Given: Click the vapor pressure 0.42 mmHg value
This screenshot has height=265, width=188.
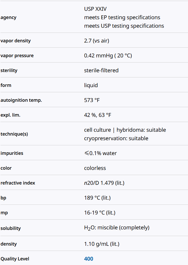Looking at the screenshot, I should click(108, 56).
